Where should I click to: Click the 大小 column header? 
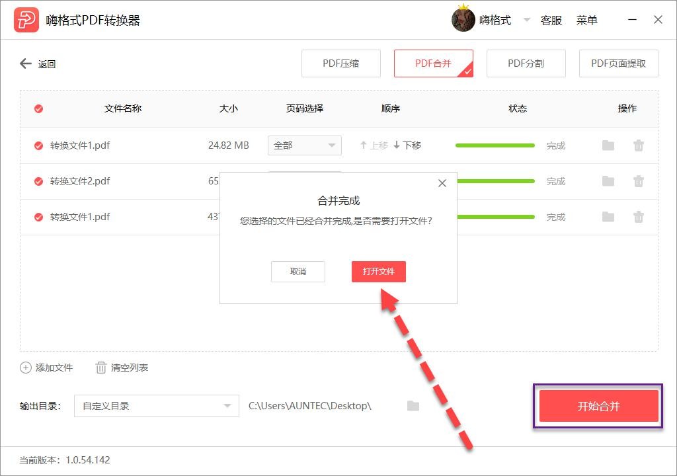coord(228,108)
